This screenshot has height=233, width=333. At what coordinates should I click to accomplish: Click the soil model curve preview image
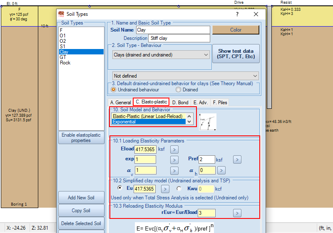click(208, 122)
